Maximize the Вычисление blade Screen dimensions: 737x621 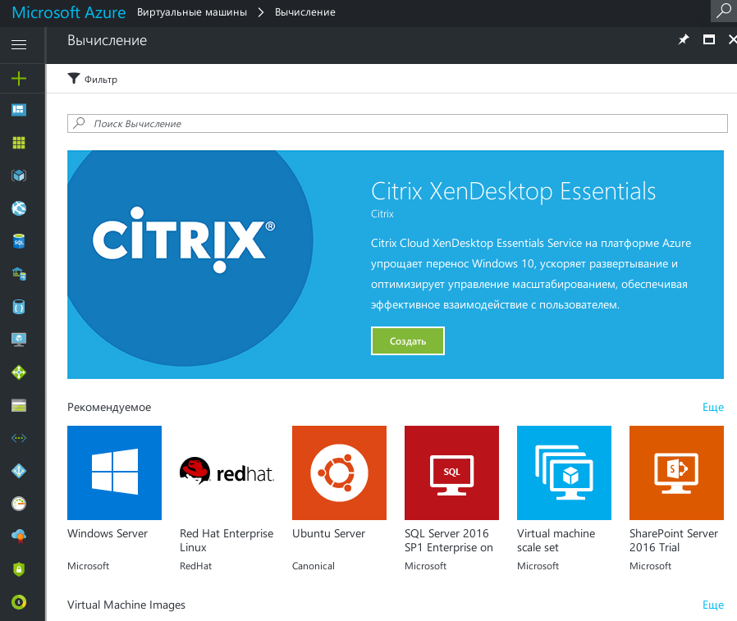[x=709, y=40]
